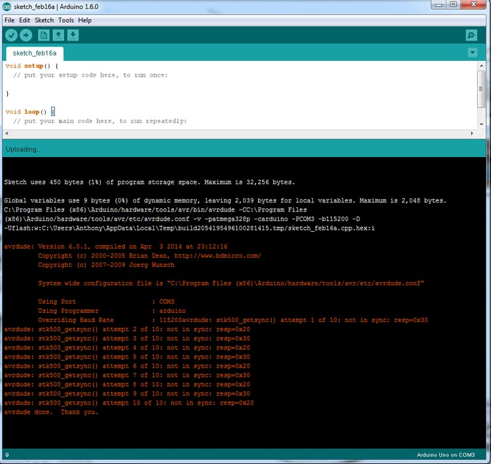
Task: Click the editor scroll up arrow
Action: coord(481,65)
